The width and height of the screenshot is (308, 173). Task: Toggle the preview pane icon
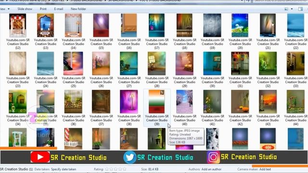(x=300, y=9)
